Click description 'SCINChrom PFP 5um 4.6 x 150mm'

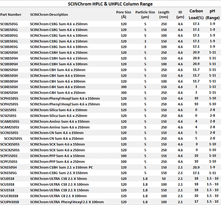[x=58, y=156]
